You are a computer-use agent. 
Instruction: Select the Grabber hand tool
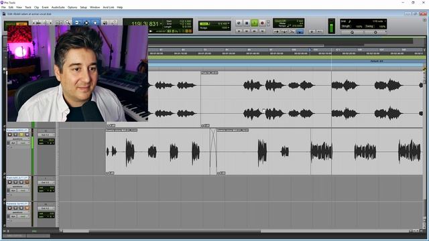tap(95, 23)
